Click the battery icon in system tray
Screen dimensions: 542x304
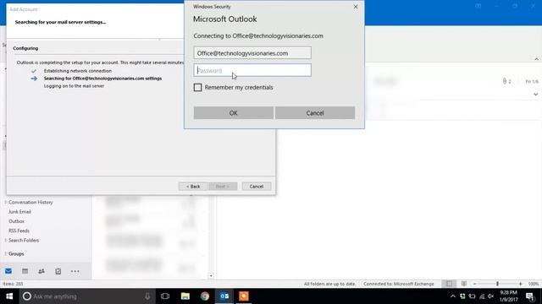(x=473, y=296)
